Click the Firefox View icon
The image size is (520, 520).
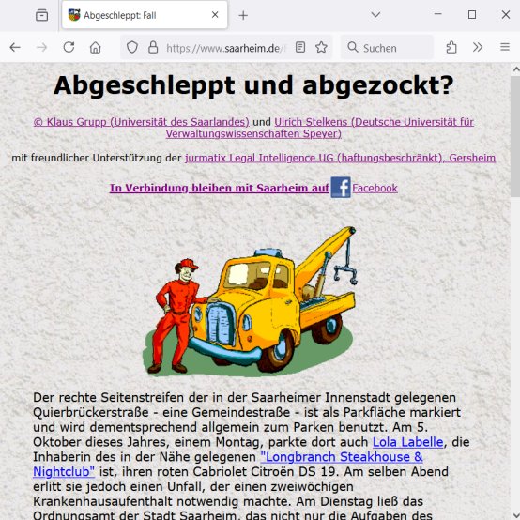pos(42,15)
